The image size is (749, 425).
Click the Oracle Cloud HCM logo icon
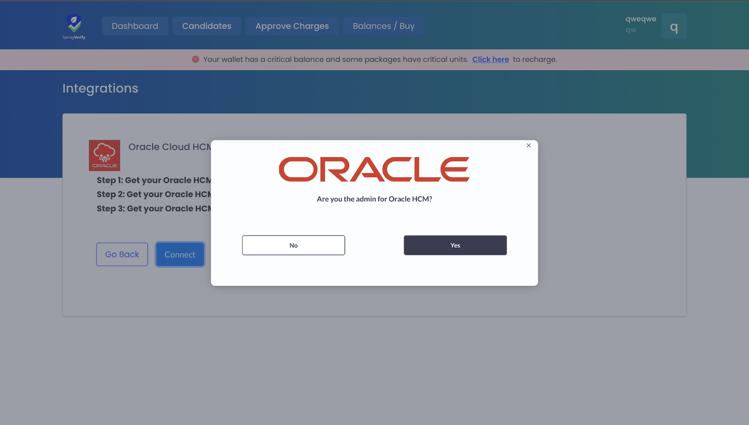tap(104, 155)
